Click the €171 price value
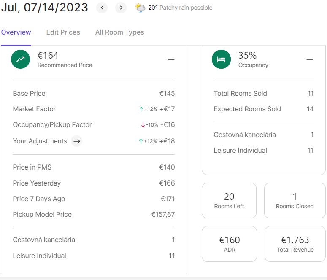The width and height of the screenshot is (327, 280). [168, 199]
